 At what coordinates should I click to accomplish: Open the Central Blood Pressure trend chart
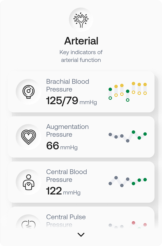click(127, 181)
